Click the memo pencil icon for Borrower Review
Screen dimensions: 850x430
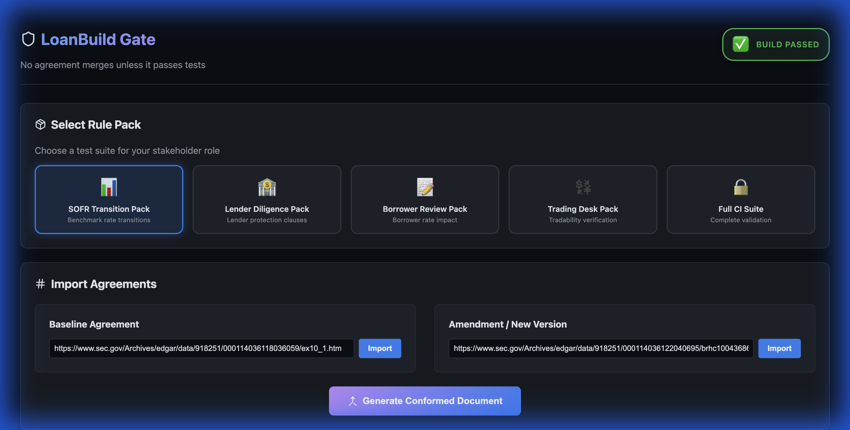(x=425, y=187)
